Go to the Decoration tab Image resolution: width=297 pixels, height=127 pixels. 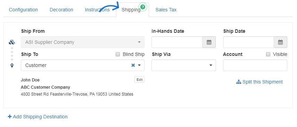click(61, 10)
